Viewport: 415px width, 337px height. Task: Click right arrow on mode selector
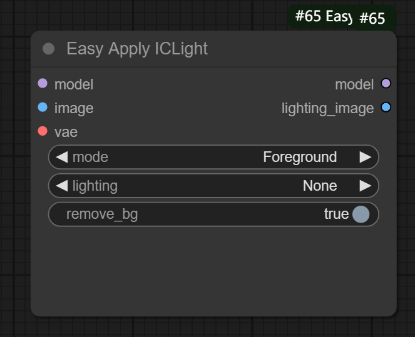coord(366,157)
